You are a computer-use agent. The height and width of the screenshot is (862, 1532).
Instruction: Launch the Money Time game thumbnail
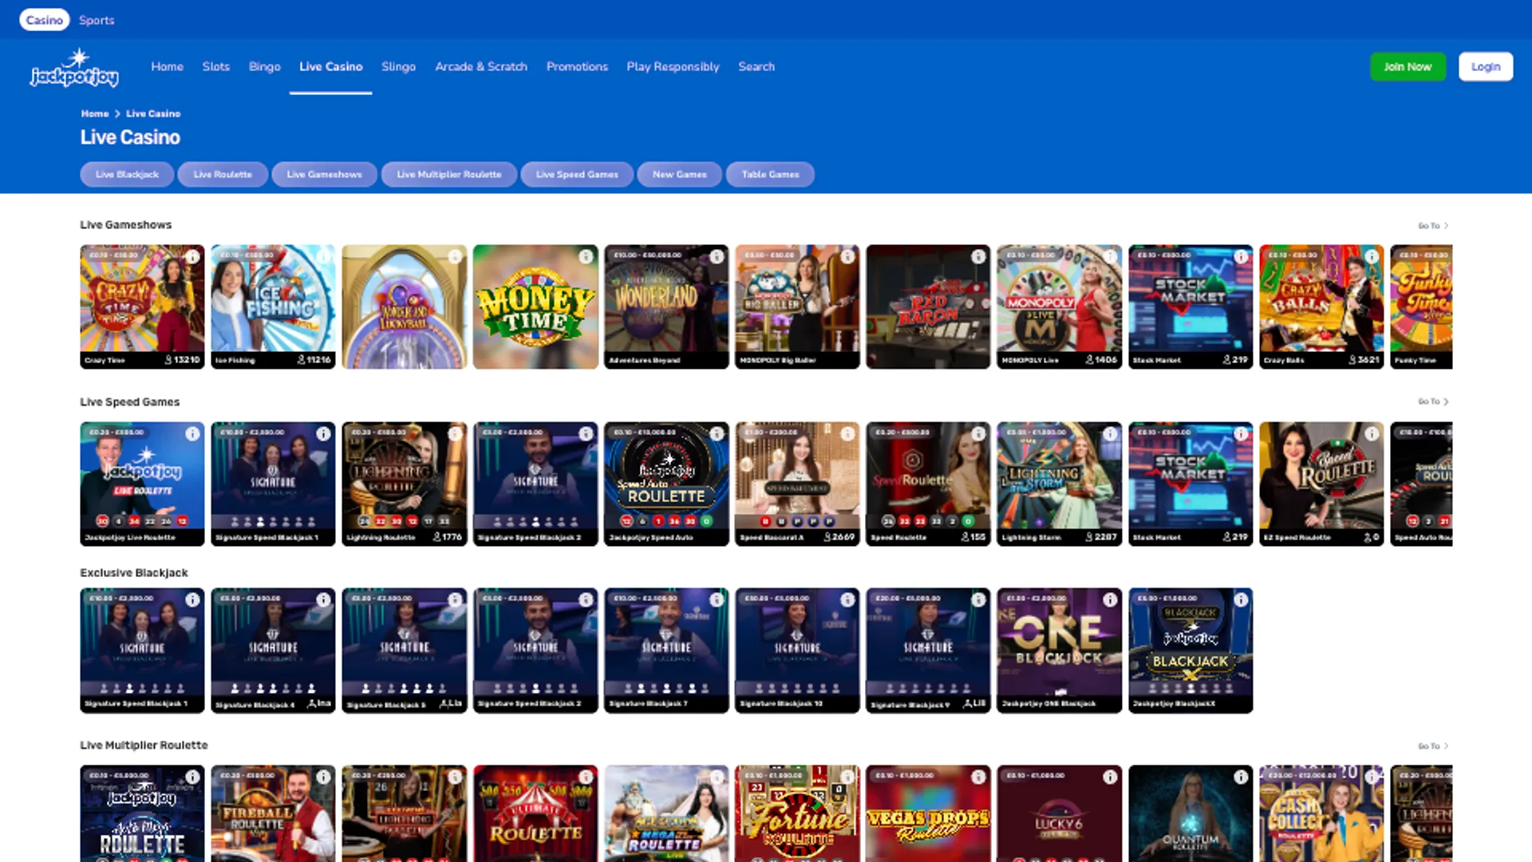535,306
